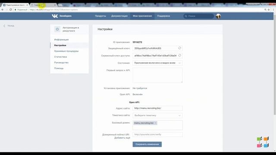Open the Продукты menu
The width and height of the screenshot is (276, 155).
tap(100, 16)
